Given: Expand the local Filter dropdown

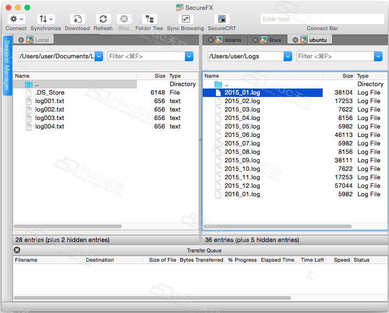Looking at the screenshot, I should 189,56.
